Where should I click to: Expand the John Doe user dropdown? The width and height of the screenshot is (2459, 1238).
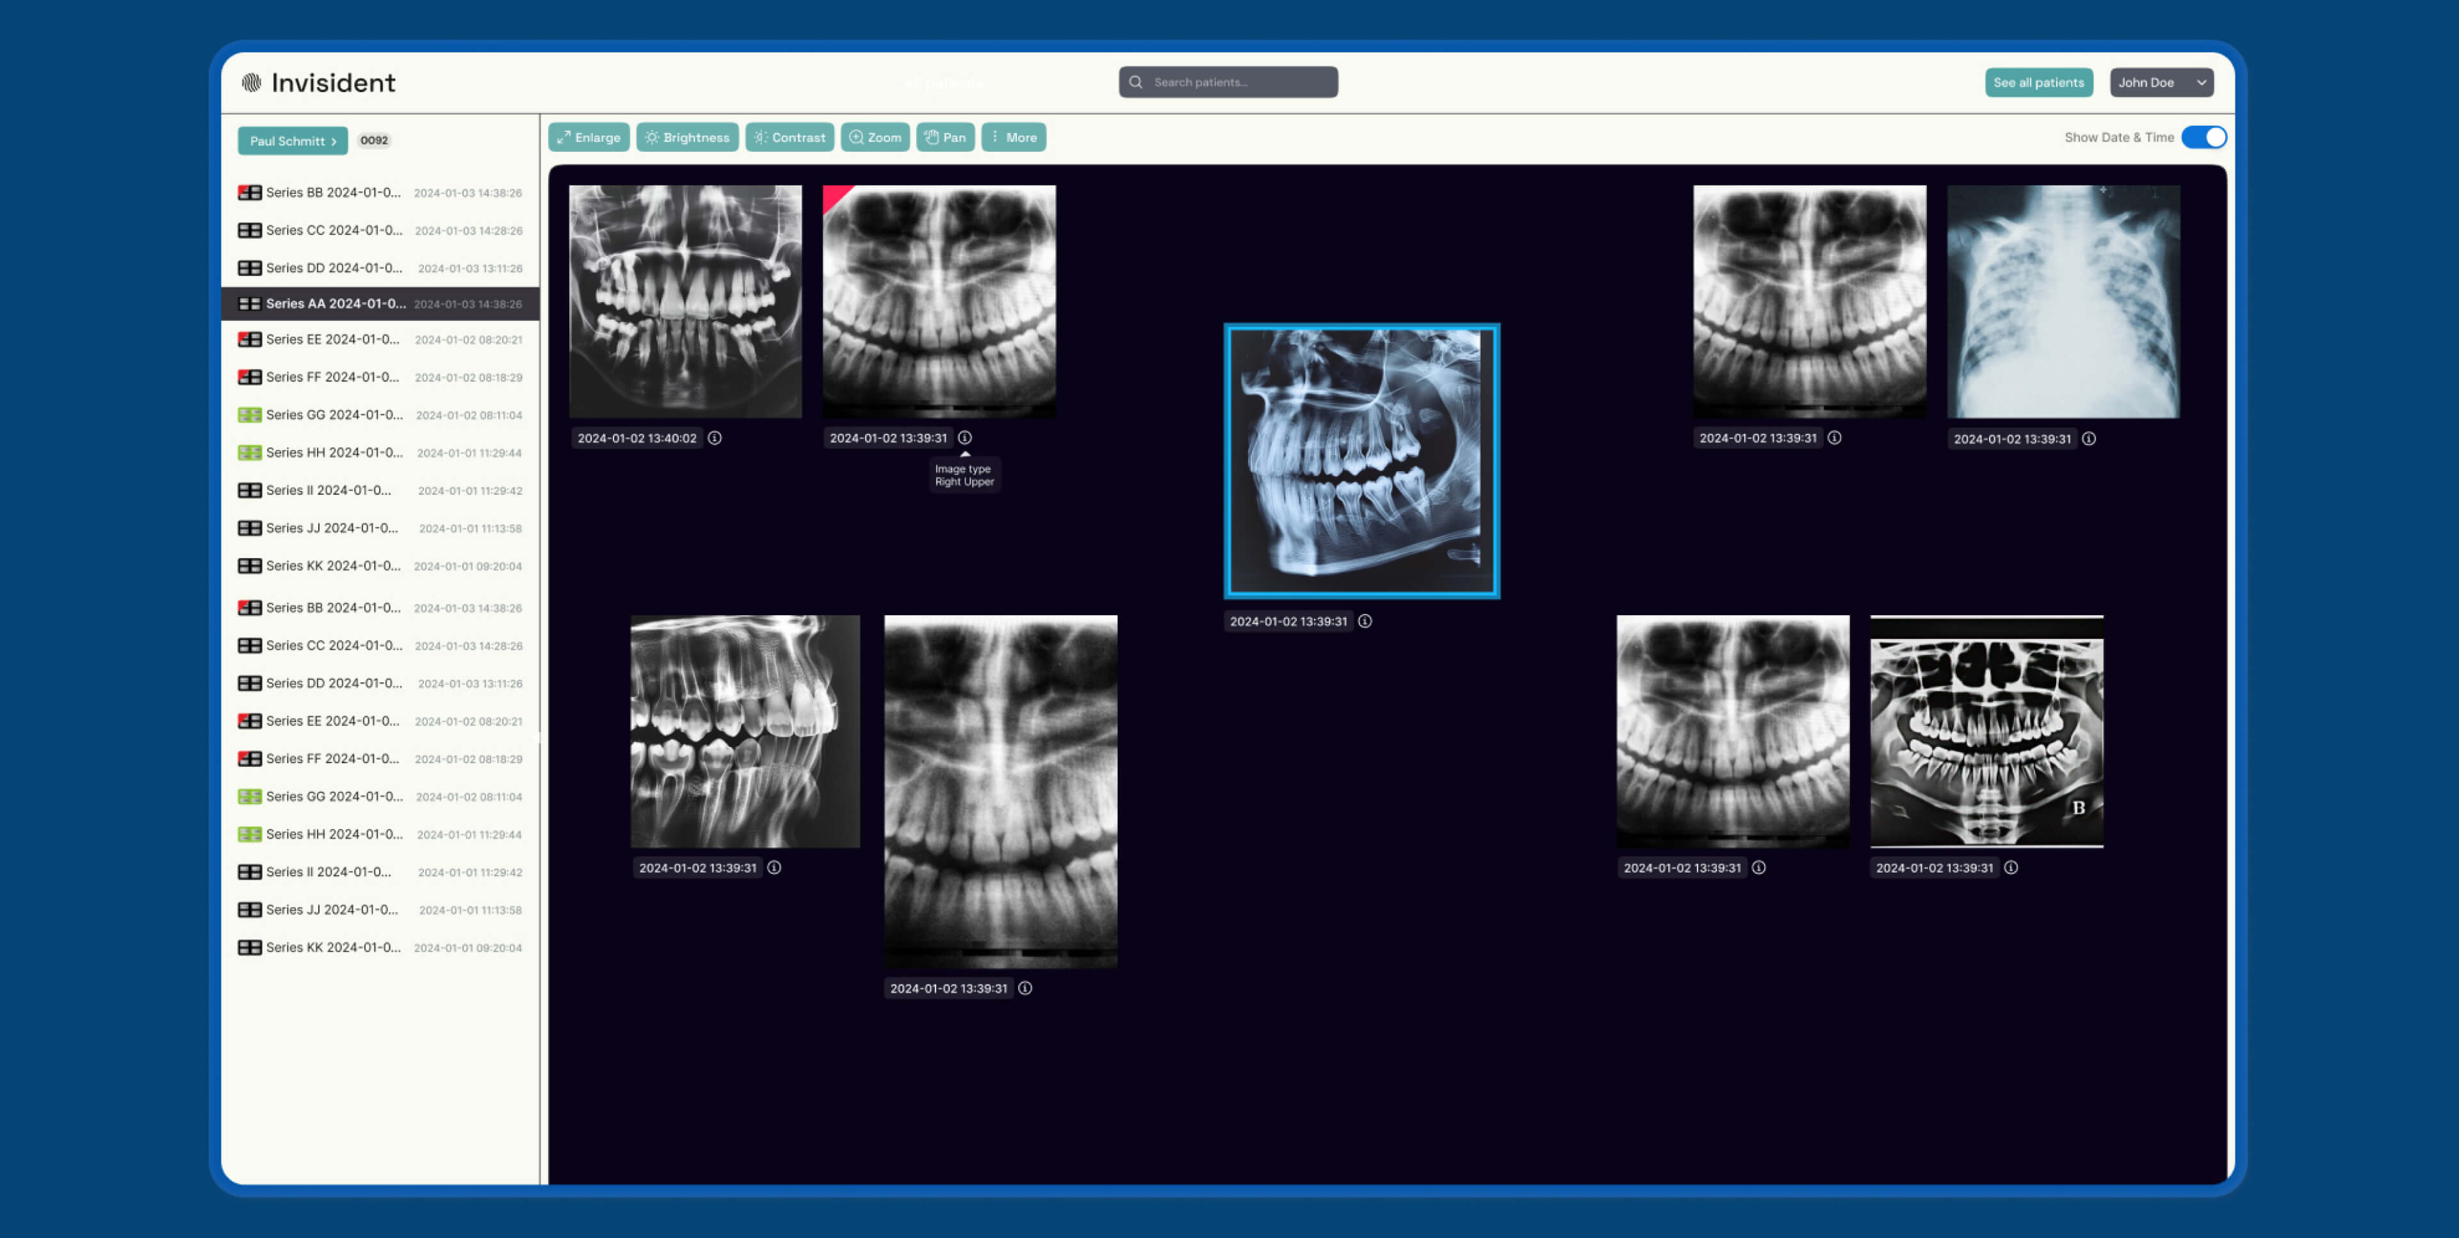point(2161,83)
